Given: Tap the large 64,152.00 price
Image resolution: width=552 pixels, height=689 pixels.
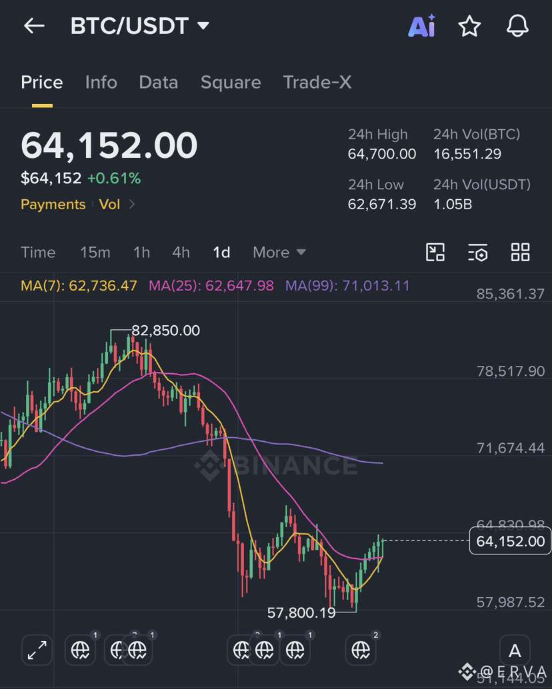Looking at the screenshot, I should pos(109,145).
